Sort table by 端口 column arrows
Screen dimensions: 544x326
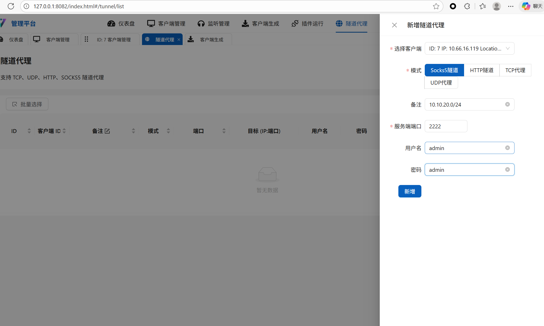click(224, 131)
